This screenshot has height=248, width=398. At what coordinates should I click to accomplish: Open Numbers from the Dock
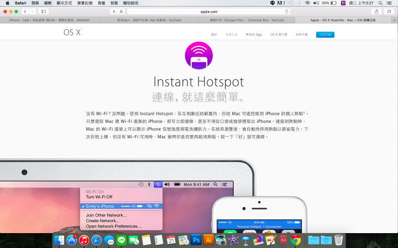point(258,240)
